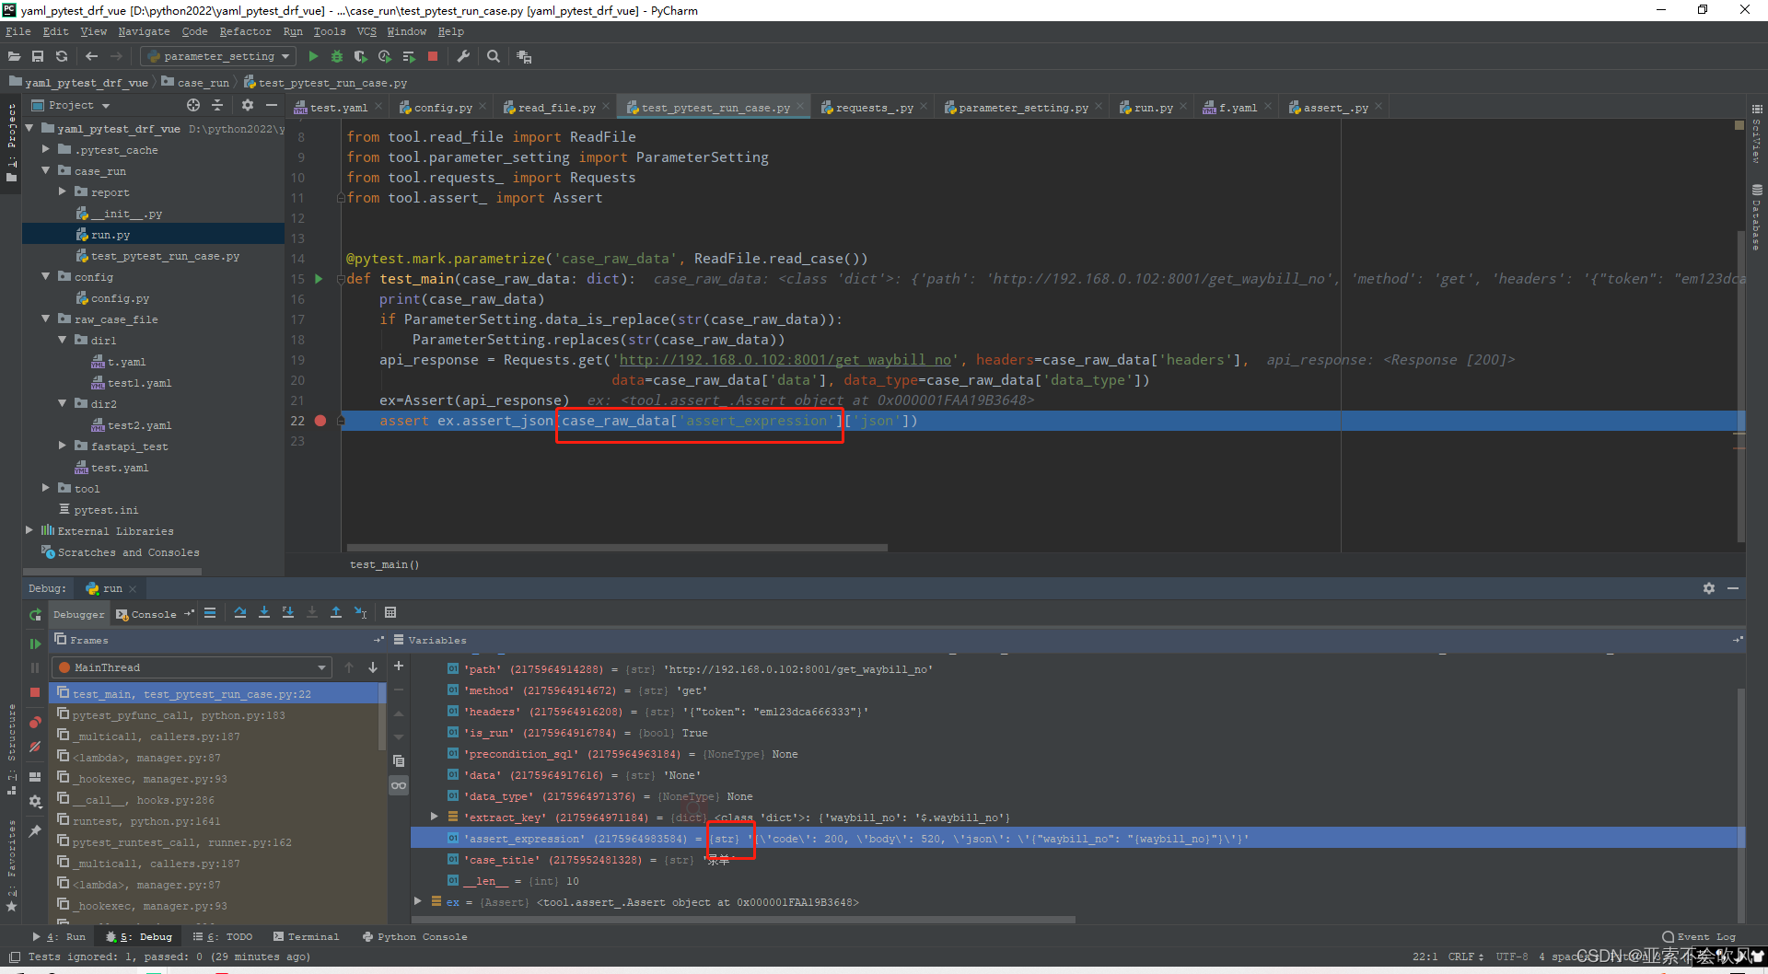Expand the .pytest_cache folder
1768x974 pixels.
coord(45,149)
